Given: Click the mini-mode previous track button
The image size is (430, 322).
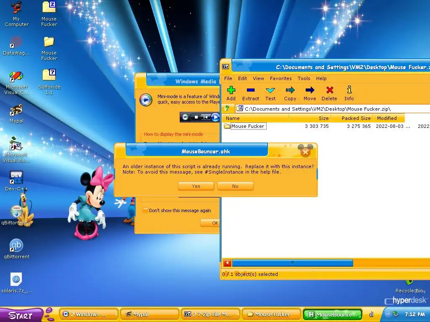Looking at the screenshot, I should [x=205, y=117].
